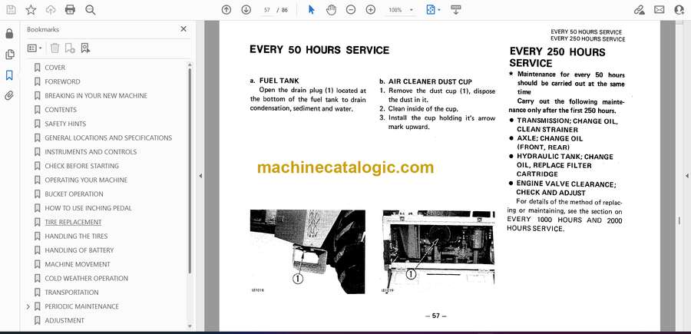Screen dimensions: 691x334
Task: Open the COLD WEATHER OPERATION bookmark
Action: click(86, 279)
